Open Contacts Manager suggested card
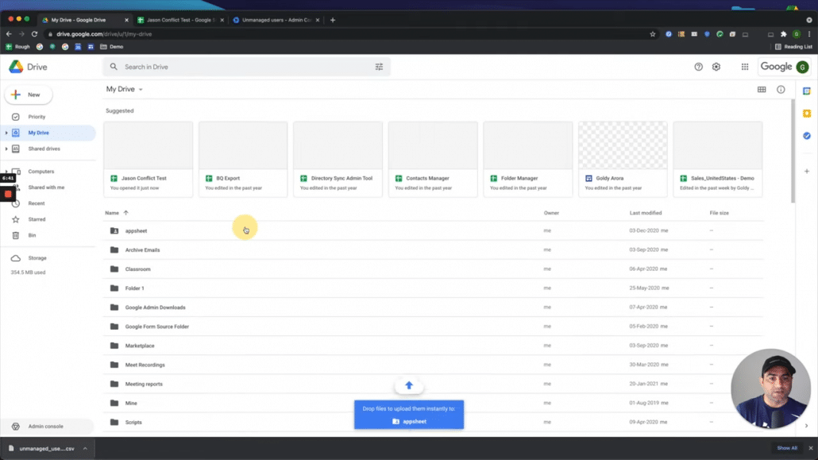Screen dimensions: 818x460 (433, 159)
